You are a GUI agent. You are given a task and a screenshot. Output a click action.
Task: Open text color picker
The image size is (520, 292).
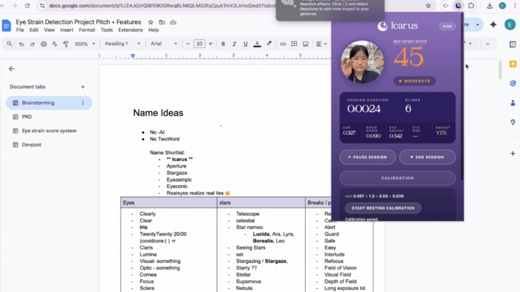point(257,44)
